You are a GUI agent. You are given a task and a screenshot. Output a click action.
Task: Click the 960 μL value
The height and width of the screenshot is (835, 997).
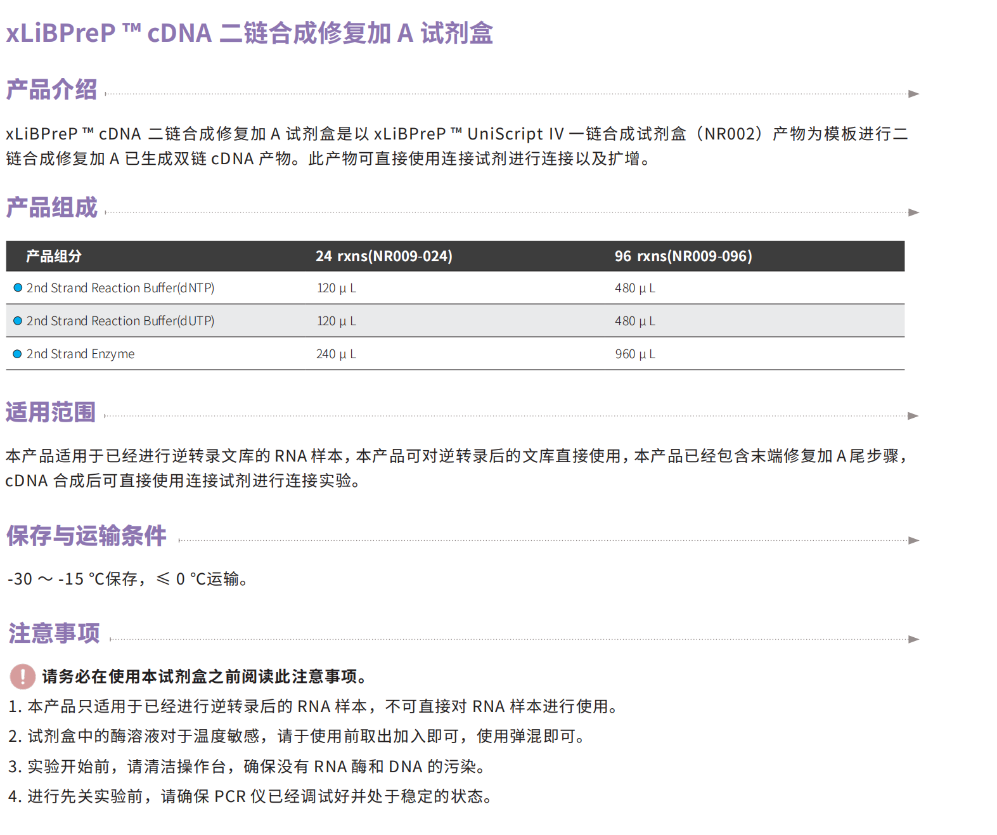click(635, 354)
